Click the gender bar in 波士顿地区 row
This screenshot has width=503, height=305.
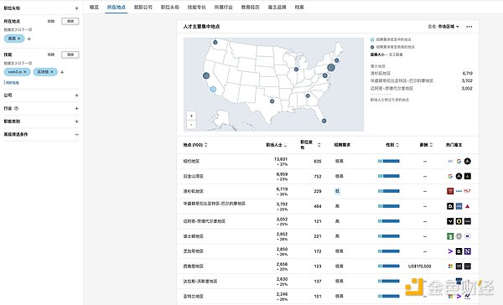(x=389, y=236)
